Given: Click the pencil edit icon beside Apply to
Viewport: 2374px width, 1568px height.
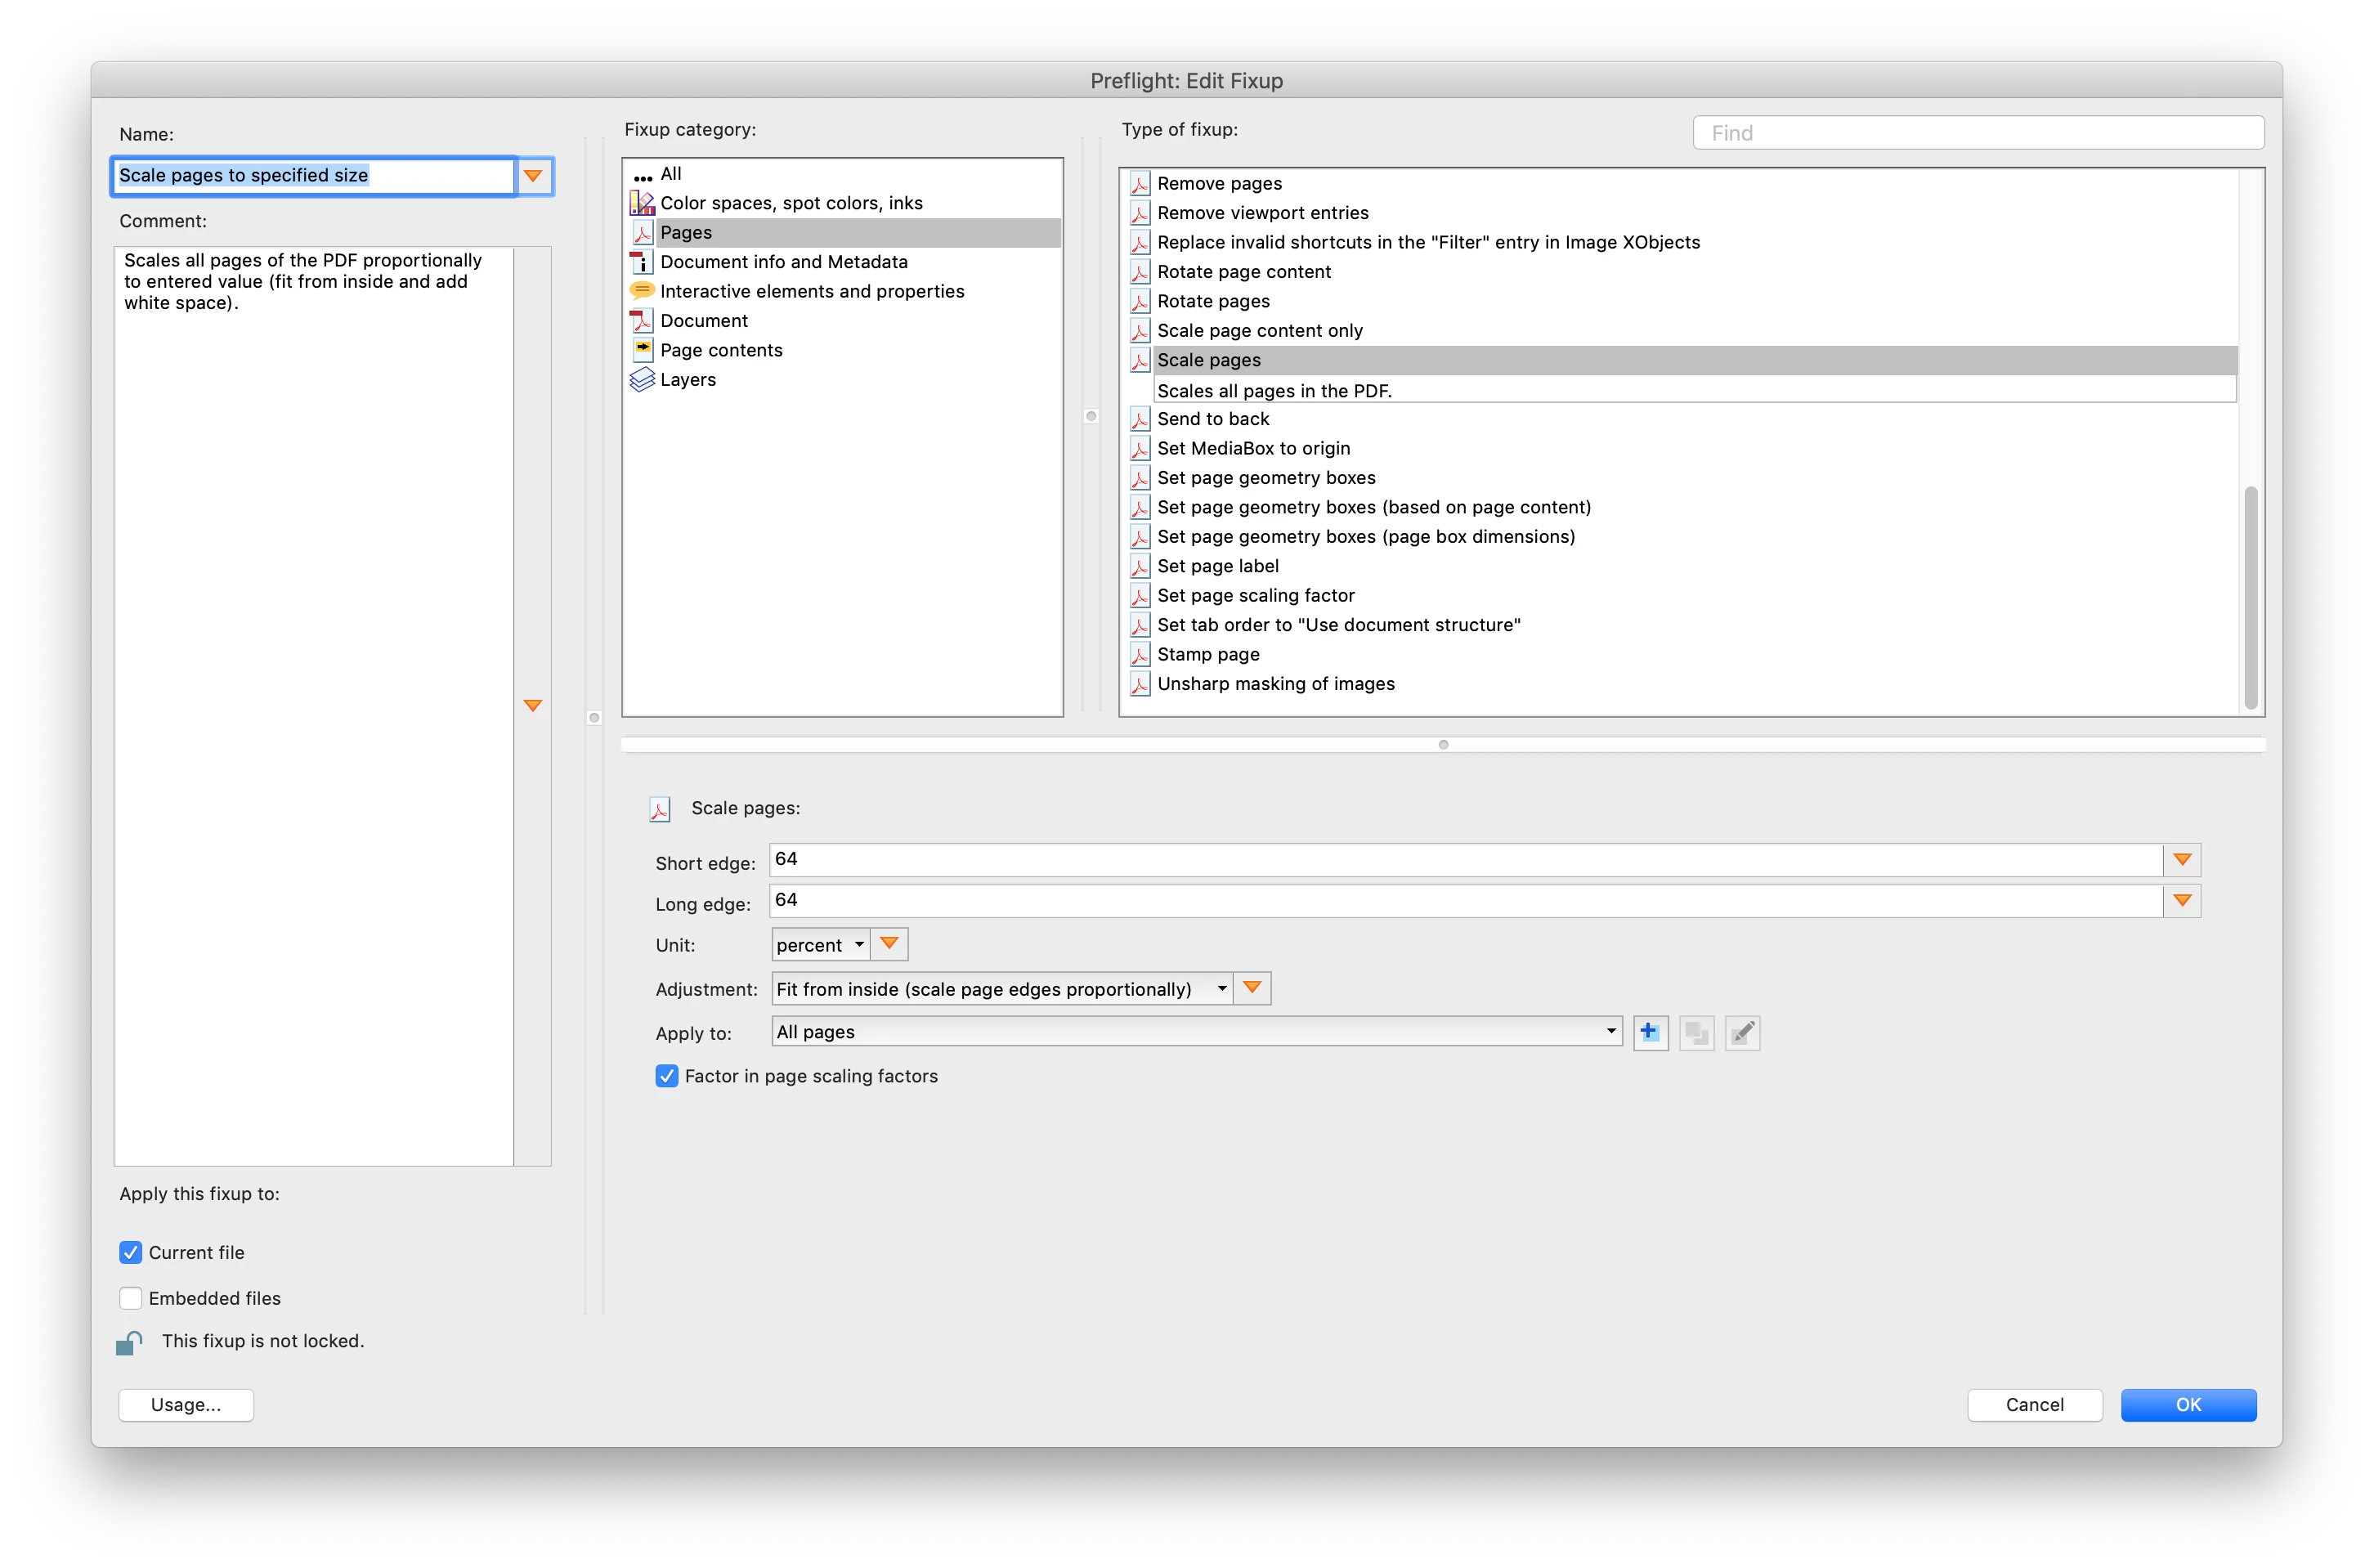Looking at the screenshot, I should click(1742, 1032).
